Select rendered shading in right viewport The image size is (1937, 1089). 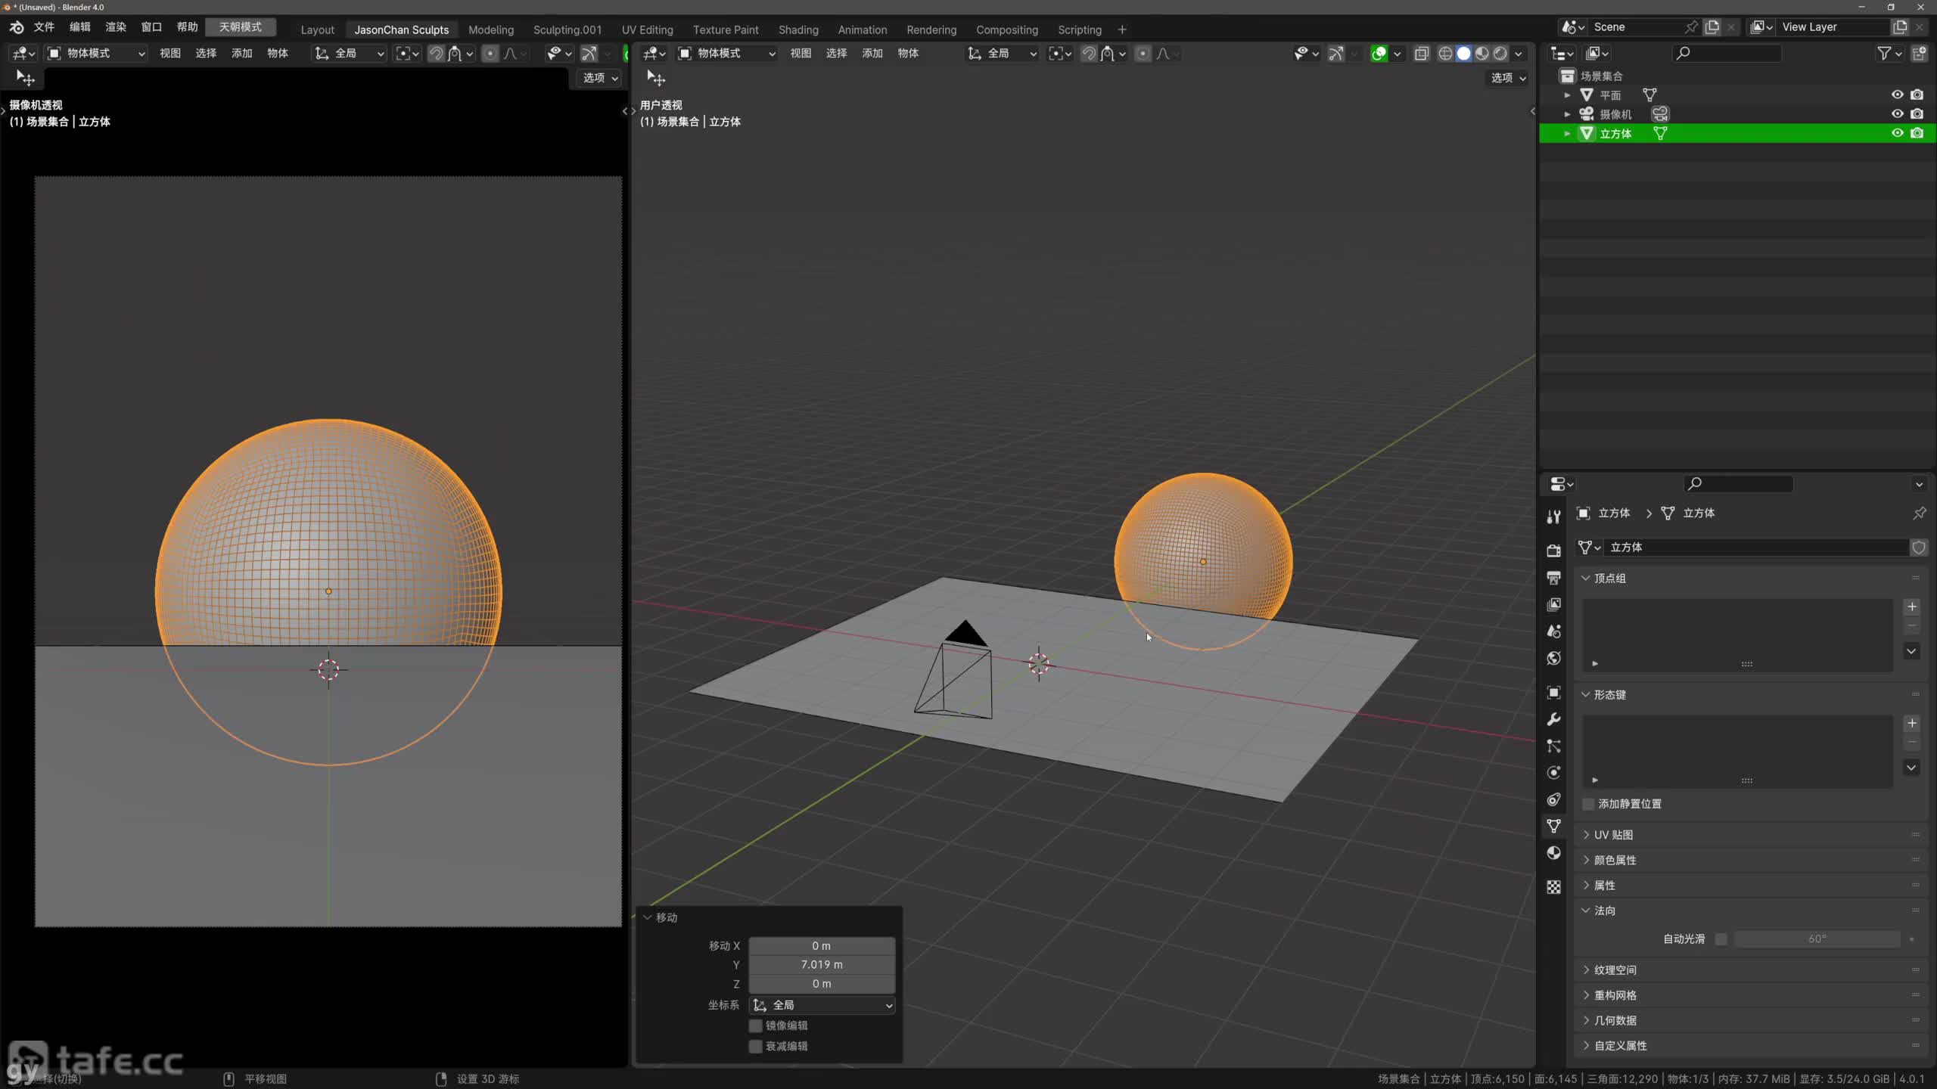click(x=1500, y=54)
